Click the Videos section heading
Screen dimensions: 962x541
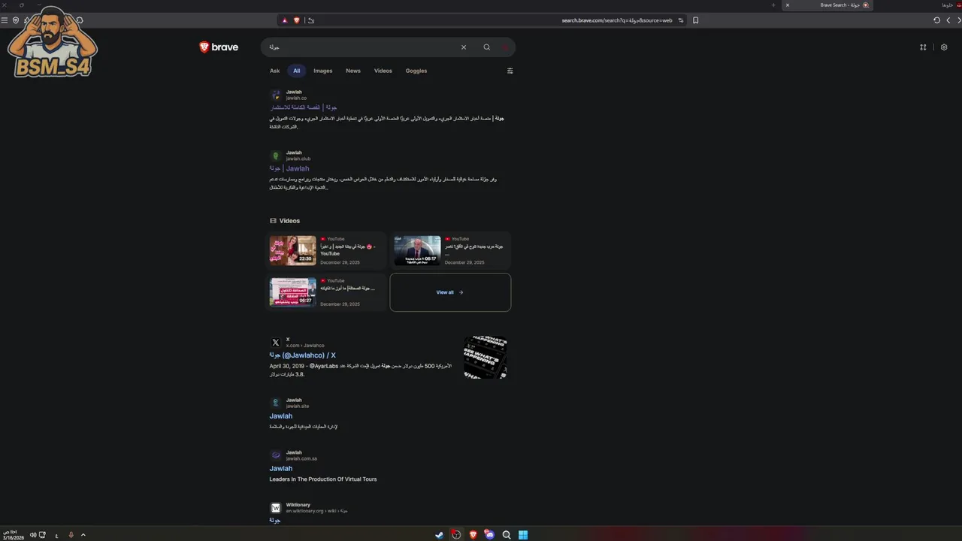(285, 221)
